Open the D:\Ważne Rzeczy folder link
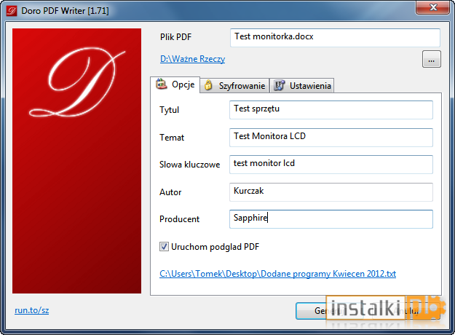 (192, 59)
